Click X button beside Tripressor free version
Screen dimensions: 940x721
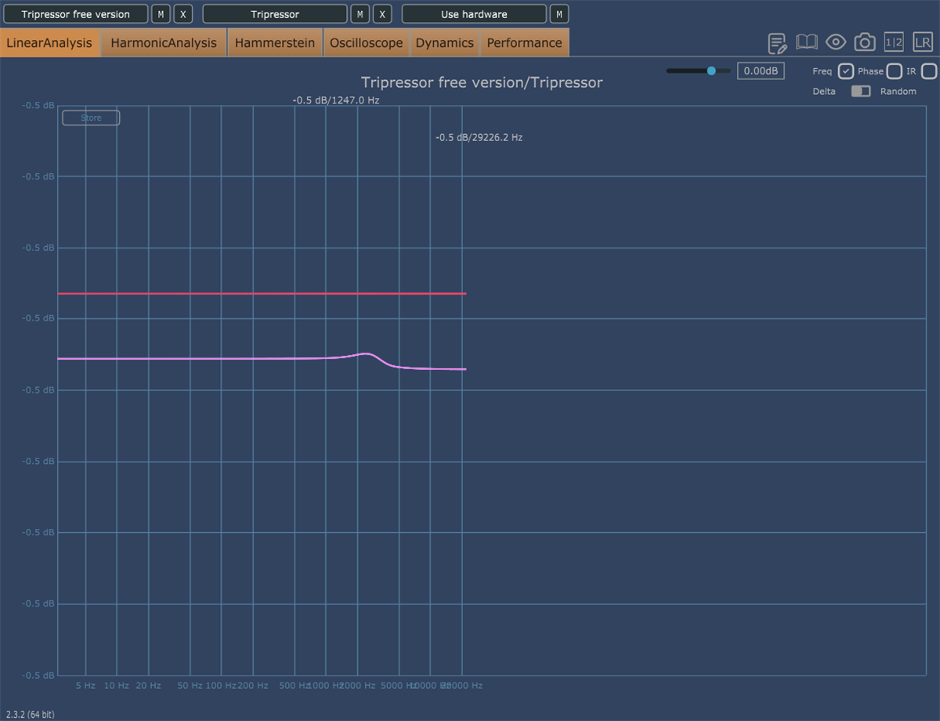[183, 14]
